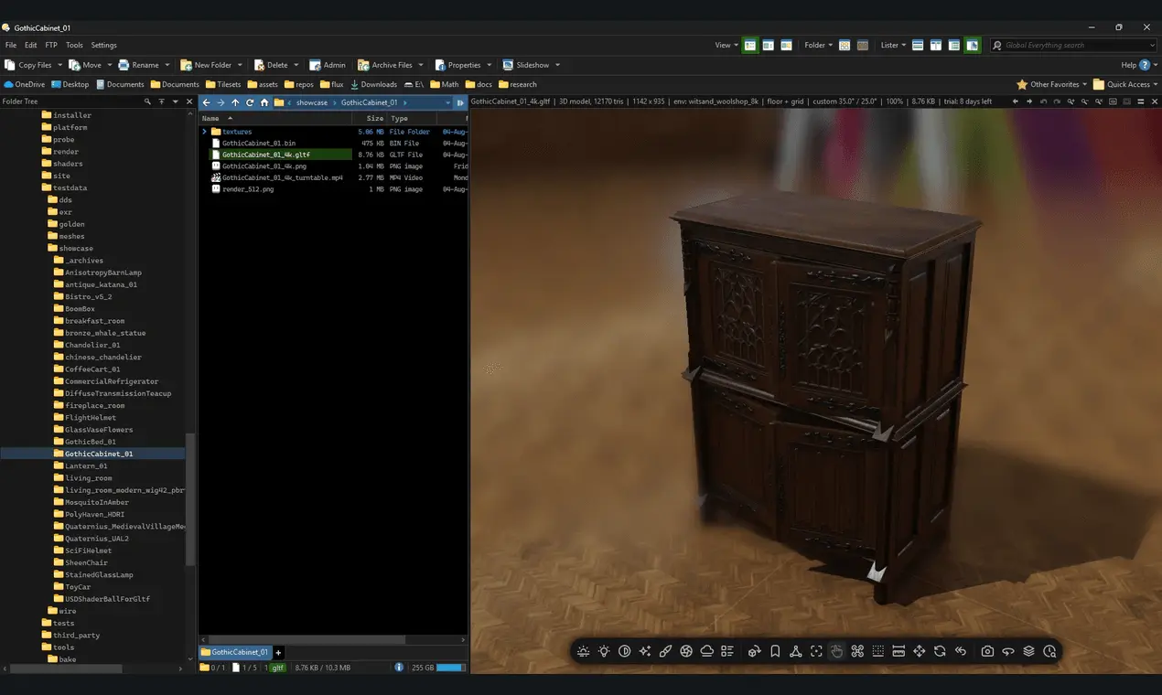Click the sunrise lighting icon in viewer toolbar
1162x695 pixels.
pos(583,651)
